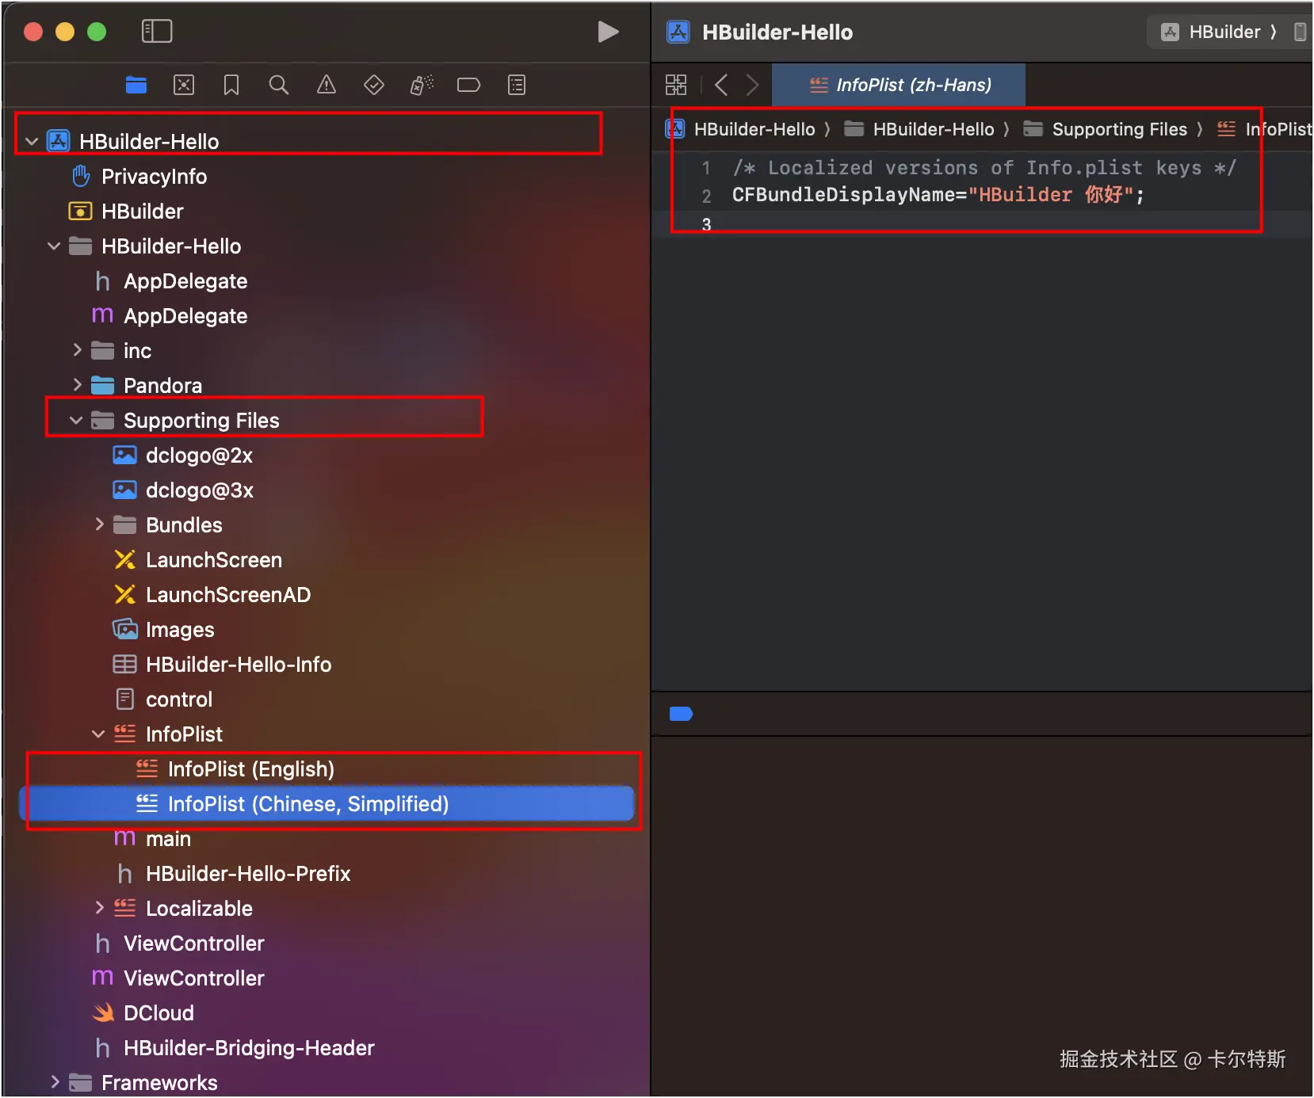Expand the inc folder
This screenshot has height=1098, width=1314.
77,350
